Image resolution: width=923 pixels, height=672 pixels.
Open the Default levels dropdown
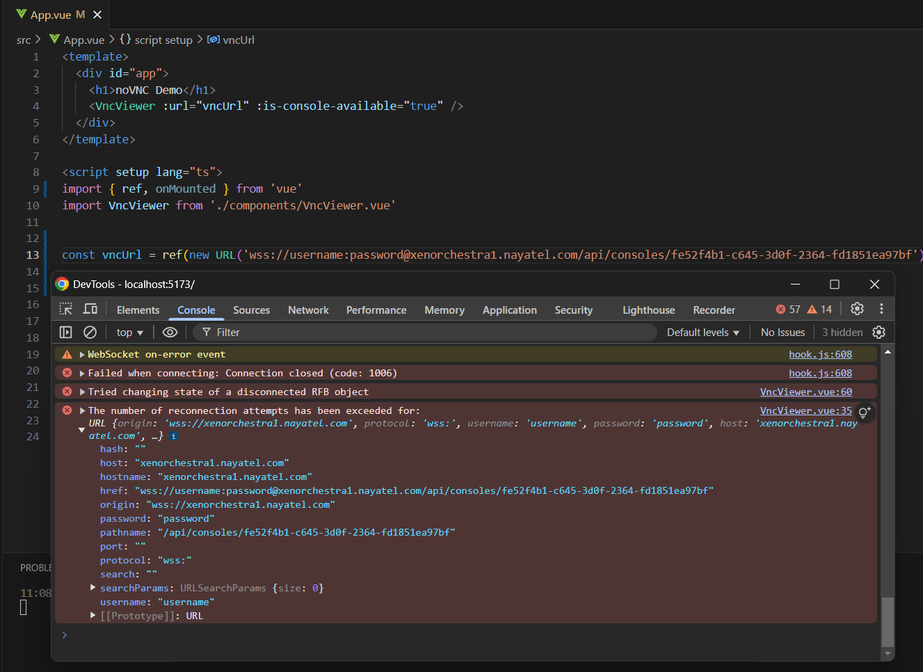[703, 333]
